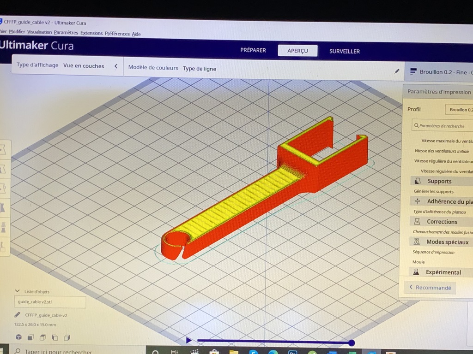Switch to the 3D perspective view cube
473x354 pixels.
click(18, 337)
